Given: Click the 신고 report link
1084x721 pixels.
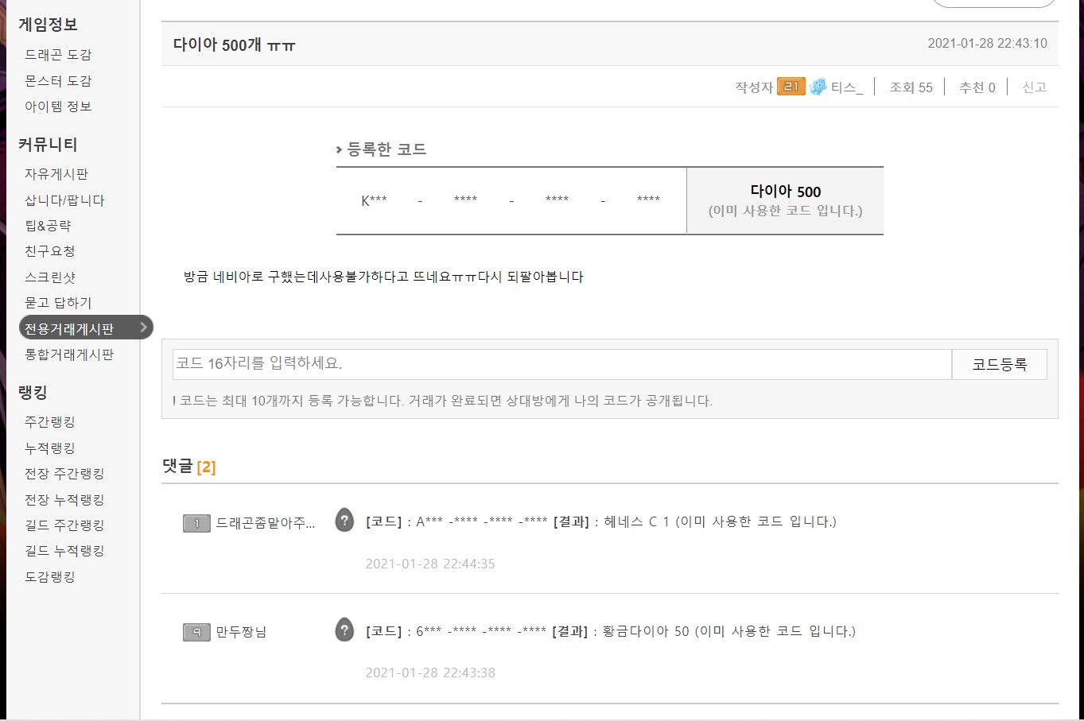Looking at the screenshot, I should 1034,87.
